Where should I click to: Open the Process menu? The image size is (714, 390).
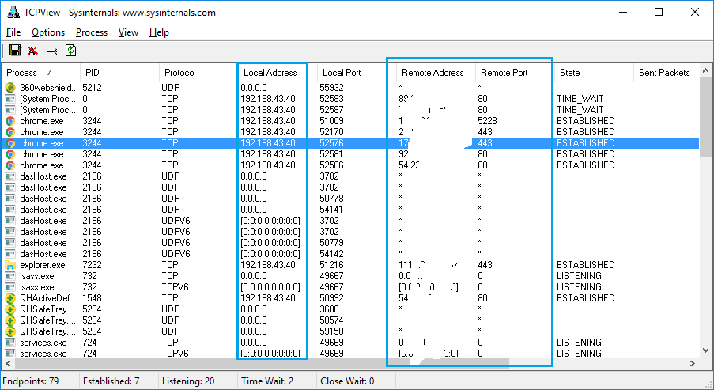pos(92,32)
